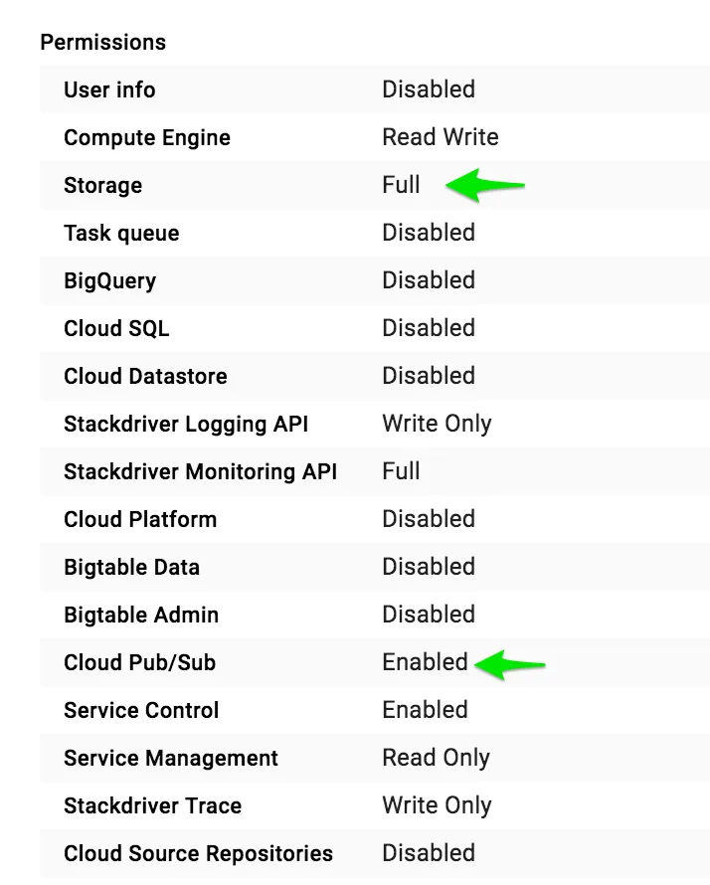The image size is (710, 885).
Task: Click the User info permission row
Action: (x=375, y=89)
